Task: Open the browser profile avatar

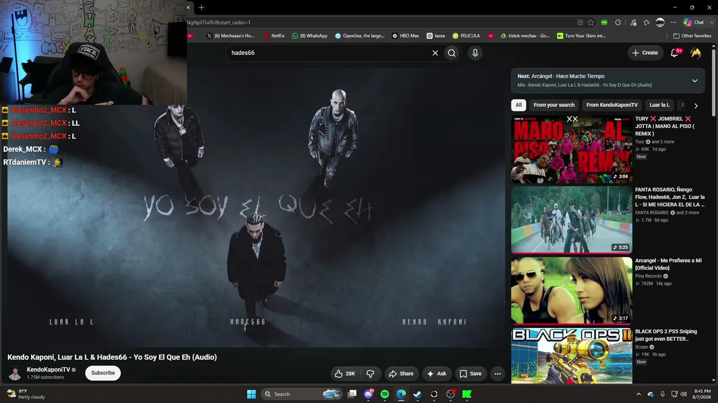Action: [660, 22]
